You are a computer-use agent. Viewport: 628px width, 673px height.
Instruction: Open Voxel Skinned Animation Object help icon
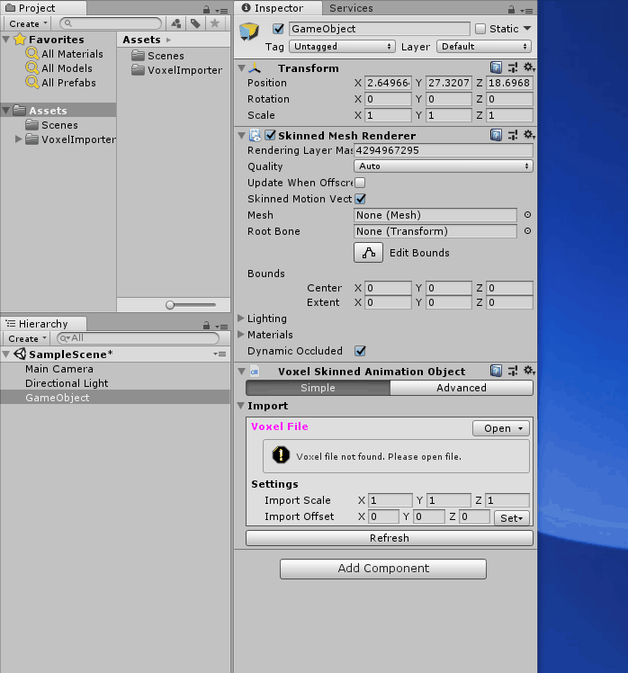[496, 371]
